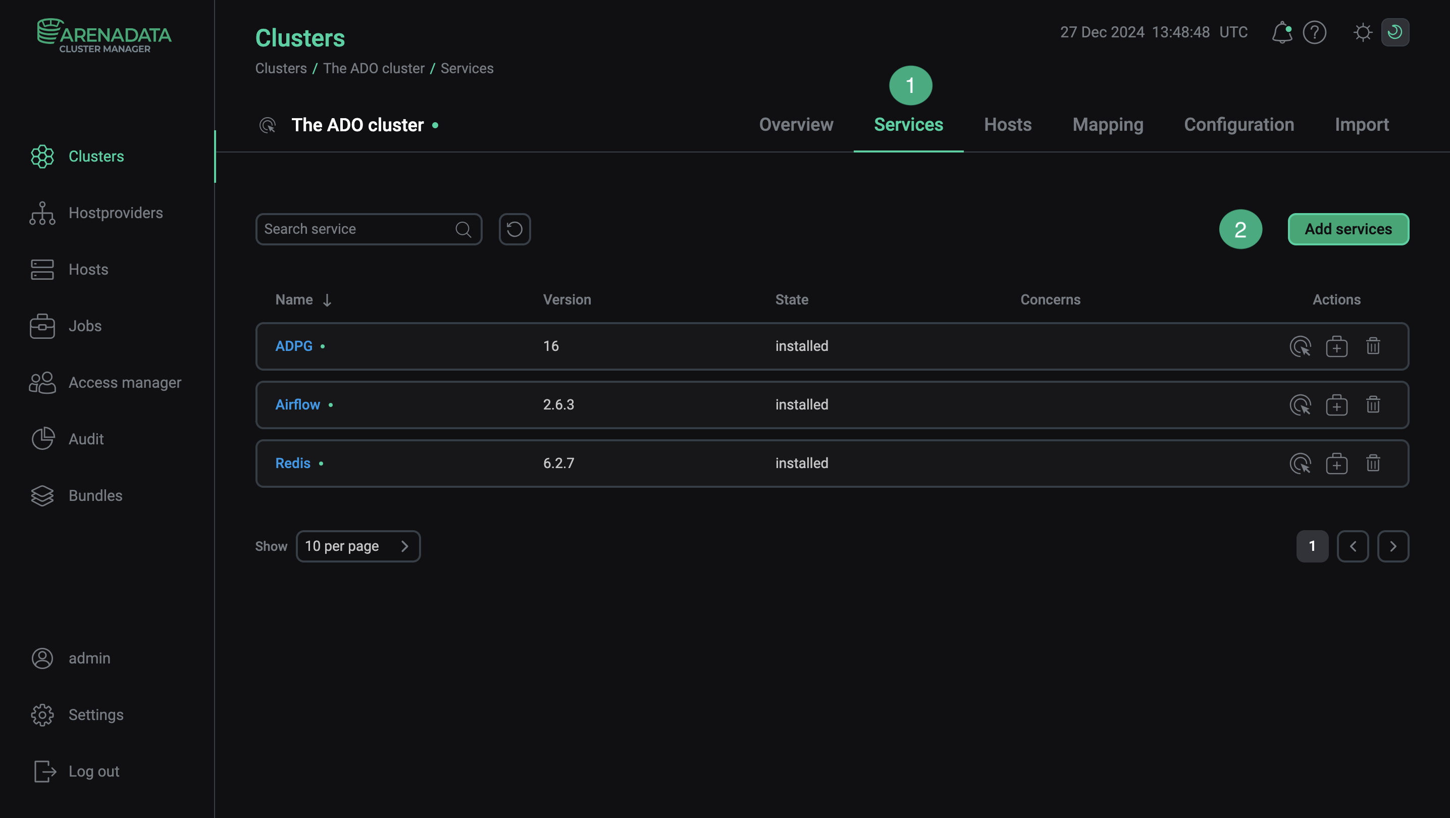Open cluster actions icon beside The ADO cluster
The width and height of the screenshot is (1450, 818).
268,125
